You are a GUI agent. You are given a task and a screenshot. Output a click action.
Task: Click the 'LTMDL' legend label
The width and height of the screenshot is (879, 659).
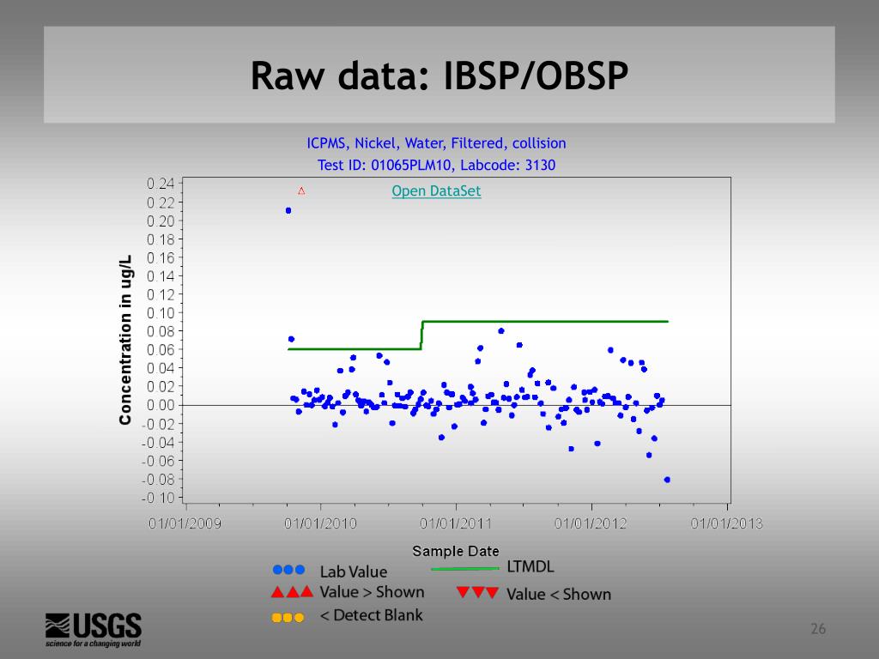[x=530, y=566]
